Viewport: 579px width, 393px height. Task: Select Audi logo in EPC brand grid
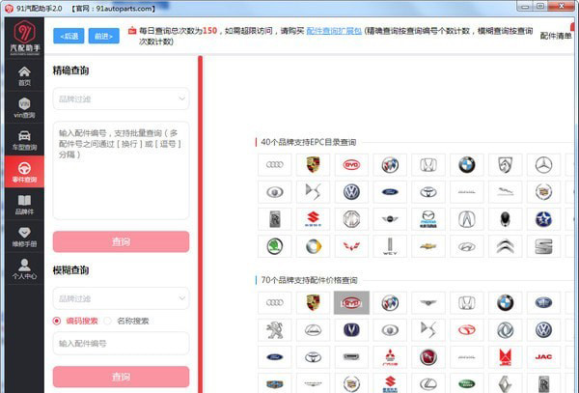tap(275, 165)
